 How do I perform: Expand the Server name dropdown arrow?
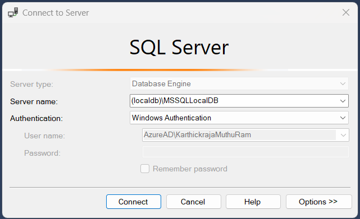point(343,101)
